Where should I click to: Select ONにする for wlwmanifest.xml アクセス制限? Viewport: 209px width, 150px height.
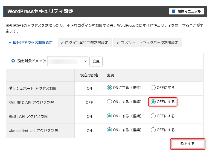coord(109,130)
